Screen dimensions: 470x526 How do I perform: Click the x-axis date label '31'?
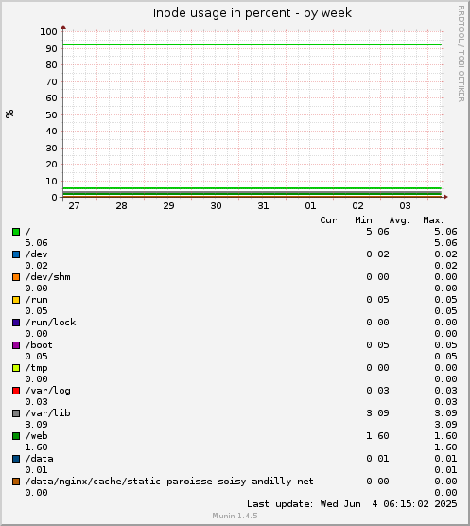[263, 206]
